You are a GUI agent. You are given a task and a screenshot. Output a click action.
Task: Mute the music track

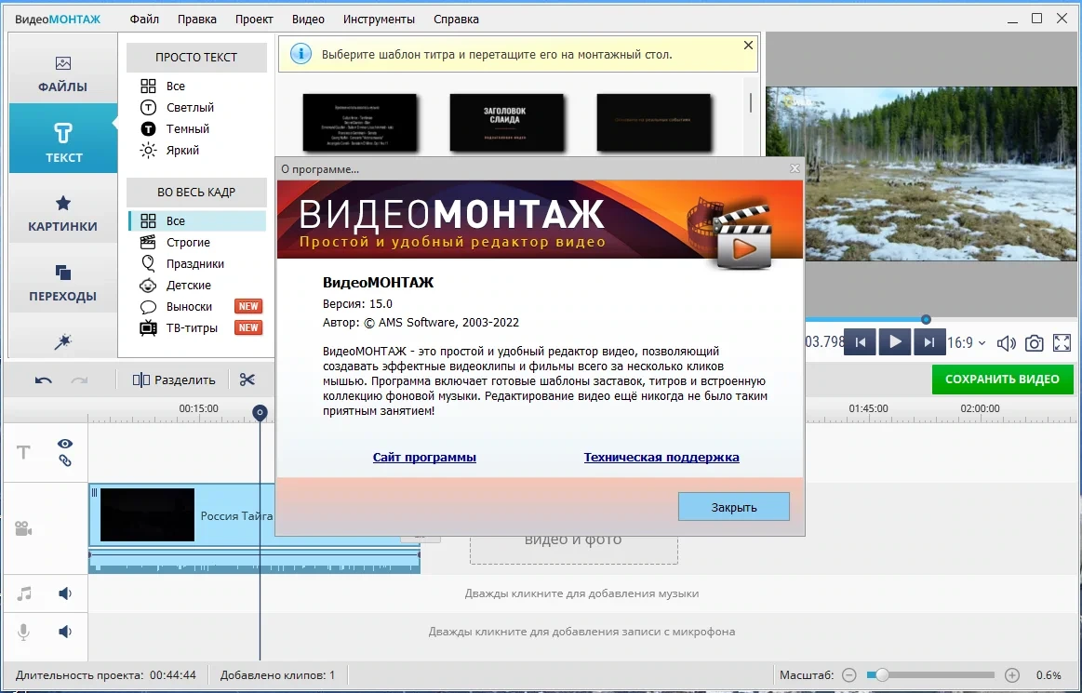point(65,593)
